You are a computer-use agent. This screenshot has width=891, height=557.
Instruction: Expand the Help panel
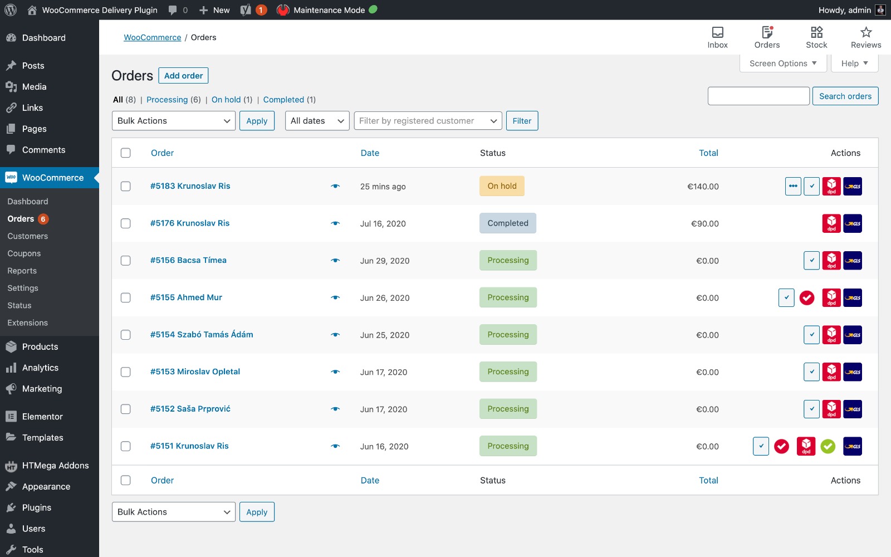coord(855,63)
